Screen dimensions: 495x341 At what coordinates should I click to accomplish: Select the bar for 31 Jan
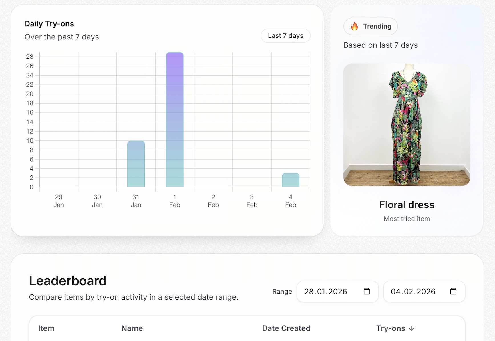(x=136, y=164)
